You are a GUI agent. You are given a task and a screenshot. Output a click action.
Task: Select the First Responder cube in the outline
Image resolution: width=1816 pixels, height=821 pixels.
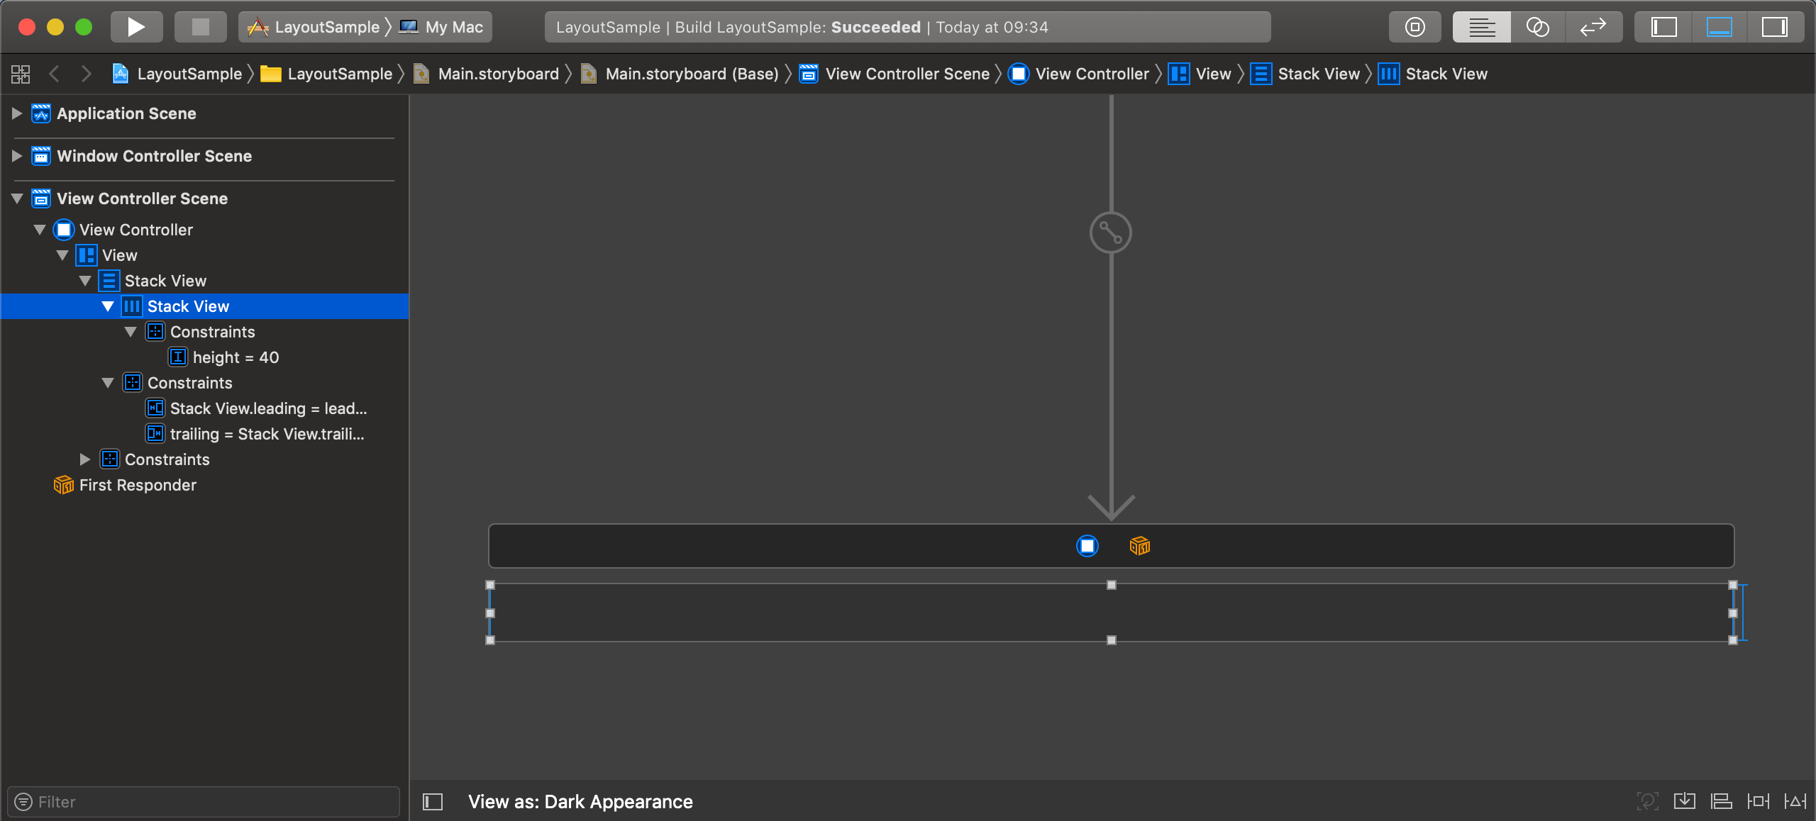(x=64, y=485)
